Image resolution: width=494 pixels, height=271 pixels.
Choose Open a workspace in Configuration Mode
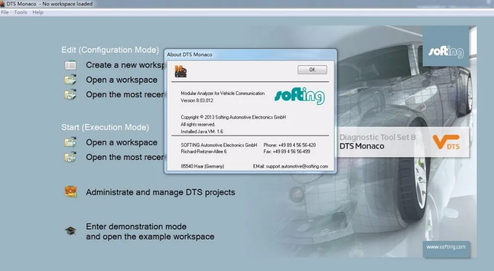[122, 80]
